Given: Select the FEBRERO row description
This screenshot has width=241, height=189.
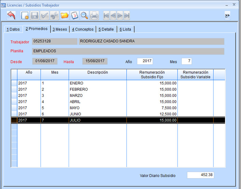Looking at the screenshot, I should coord(79,90).
